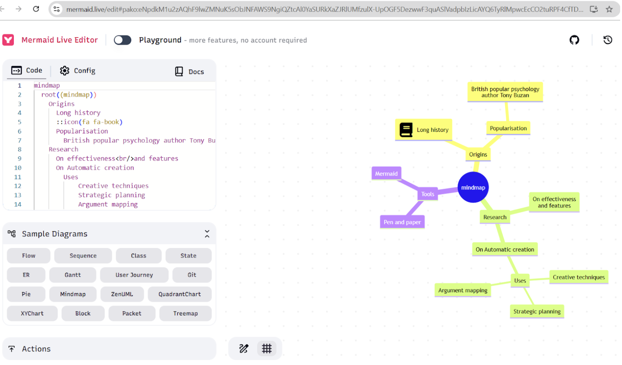The image size is (622, 365).
Task: Click the Mermaid logo icon
Action: [x=8, y=40]
